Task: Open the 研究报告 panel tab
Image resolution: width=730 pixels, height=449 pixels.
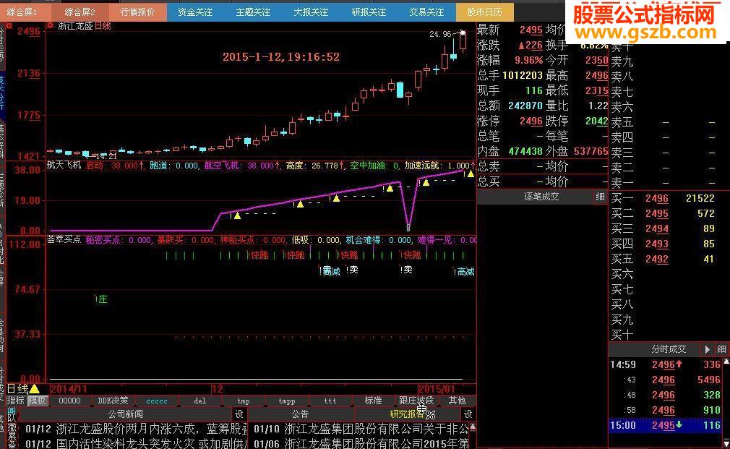Action: click(x=408, y=414)
